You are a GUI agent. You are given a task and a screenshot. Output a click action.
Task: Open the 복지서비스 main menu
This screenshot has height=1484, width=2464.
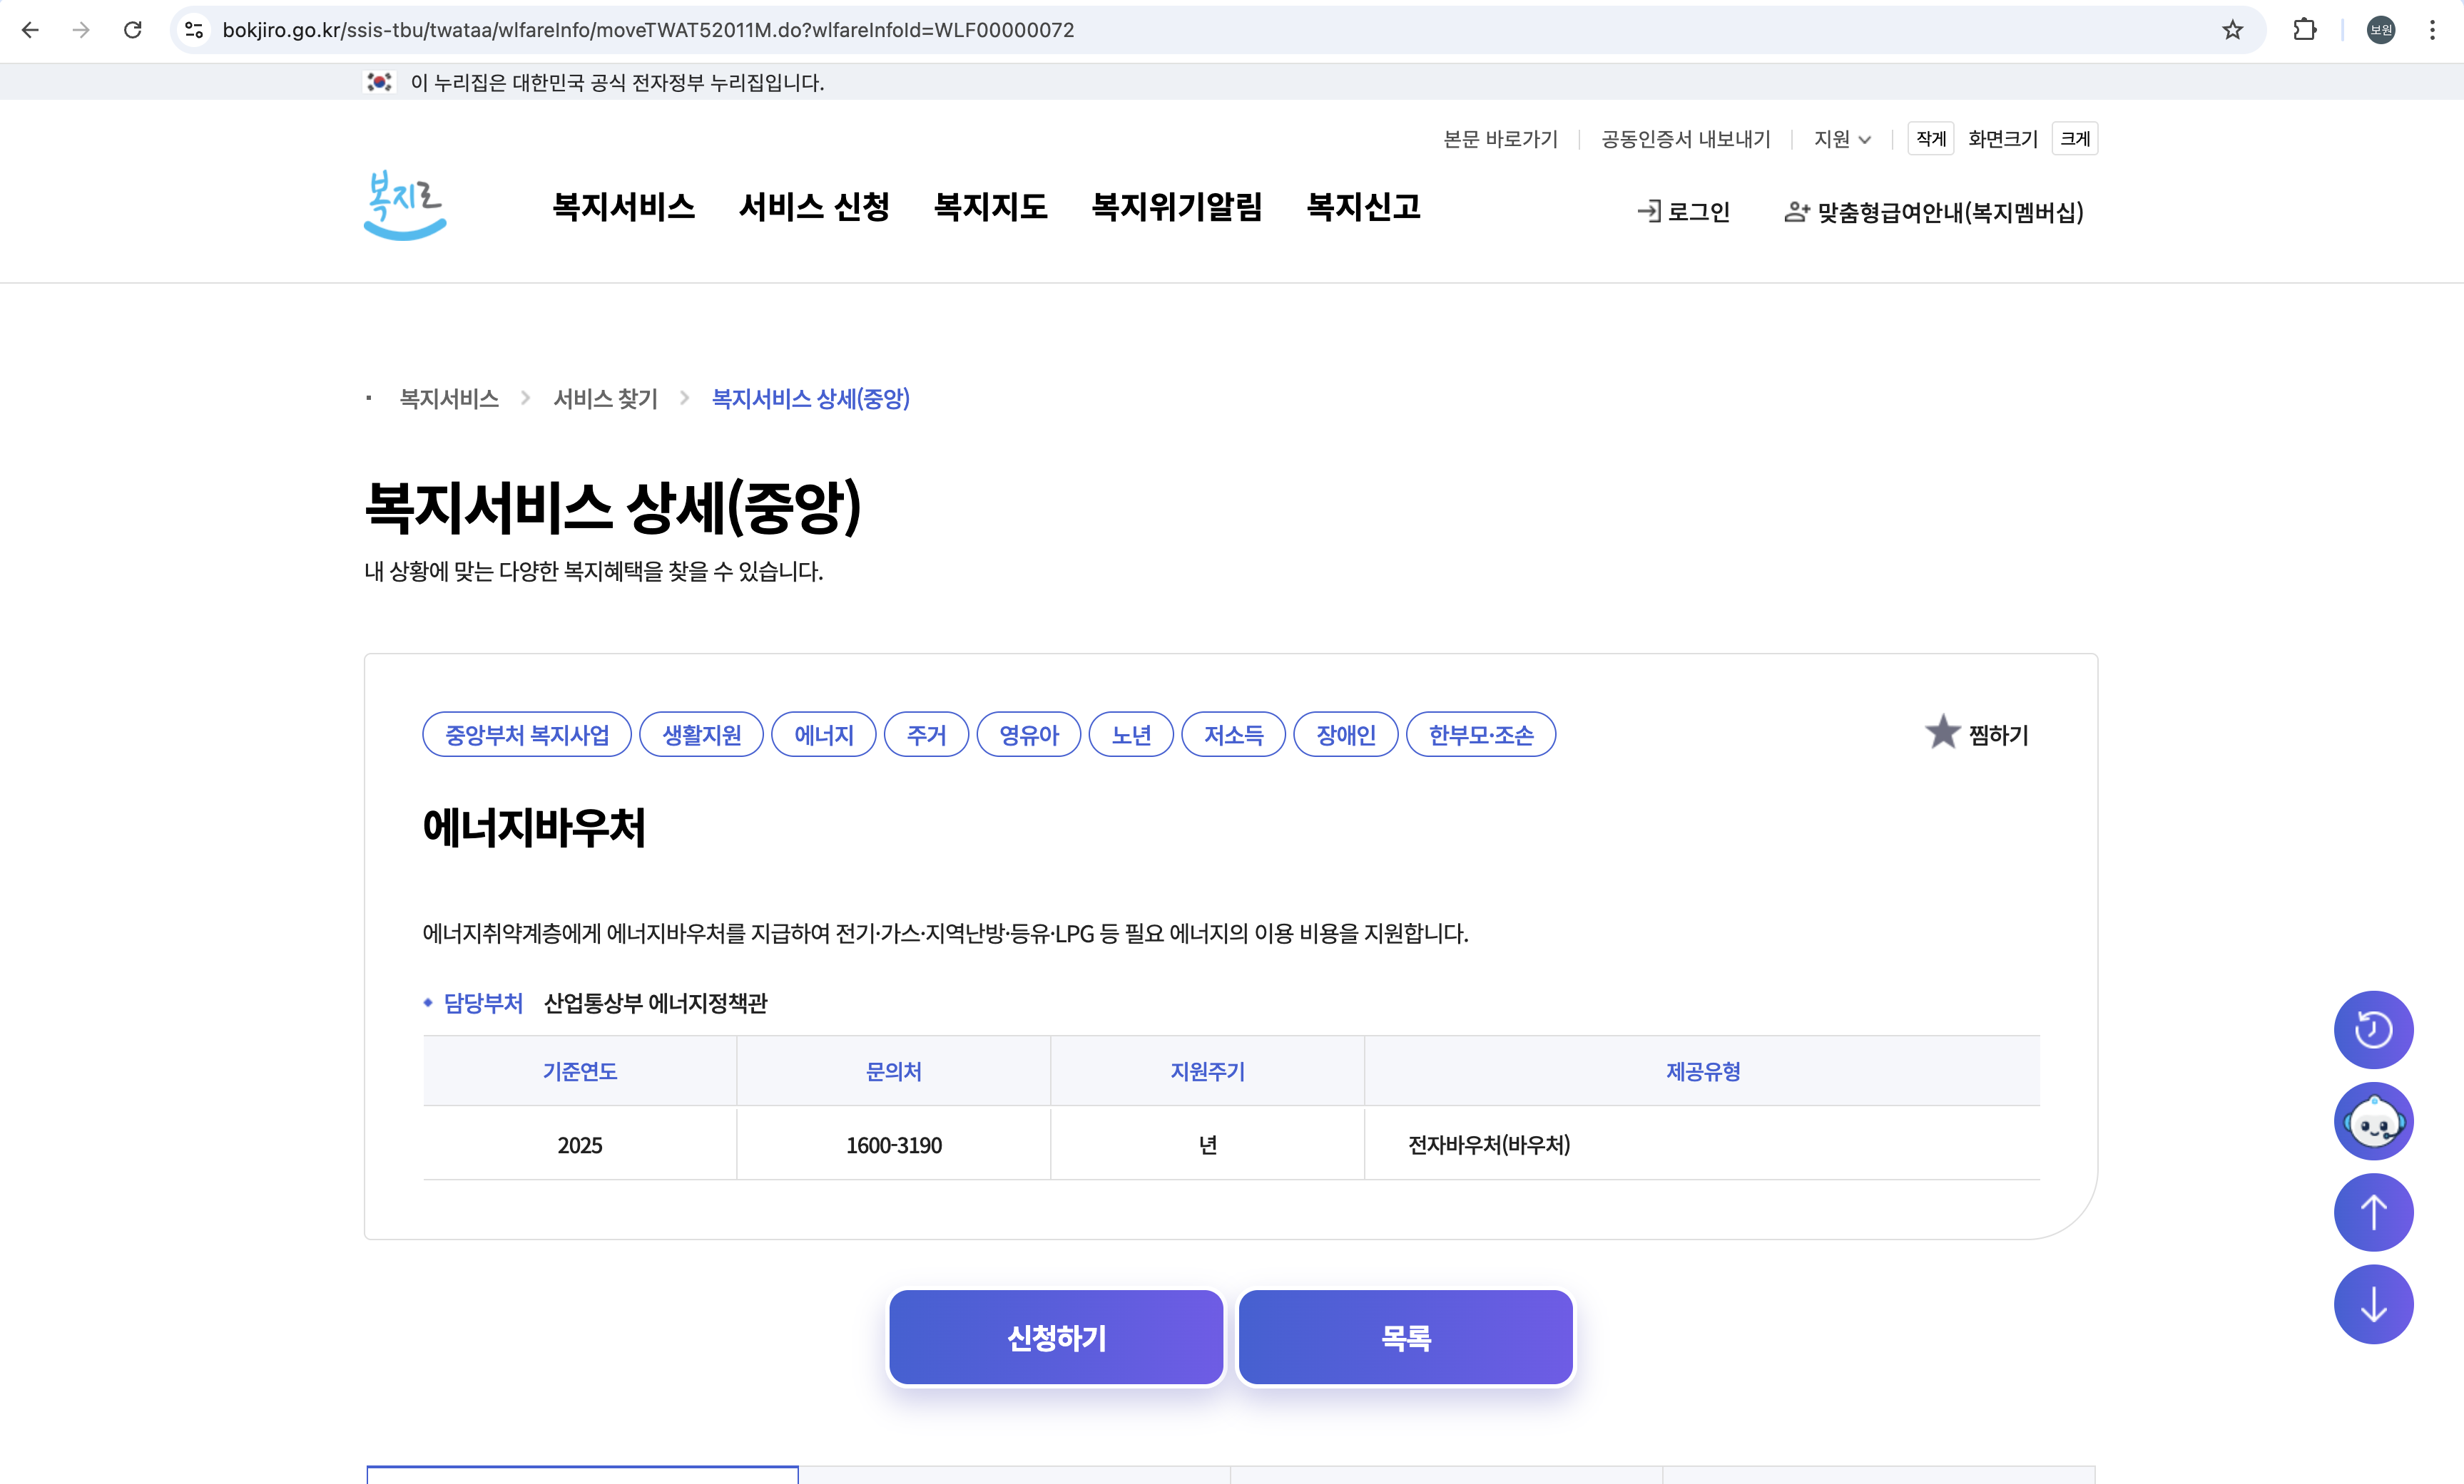pos(623,207)
